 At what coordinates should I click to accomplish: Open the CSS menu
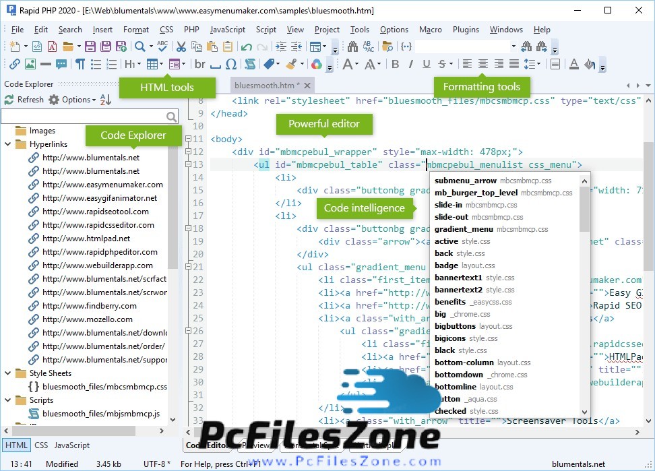click(x=166, y=30)
